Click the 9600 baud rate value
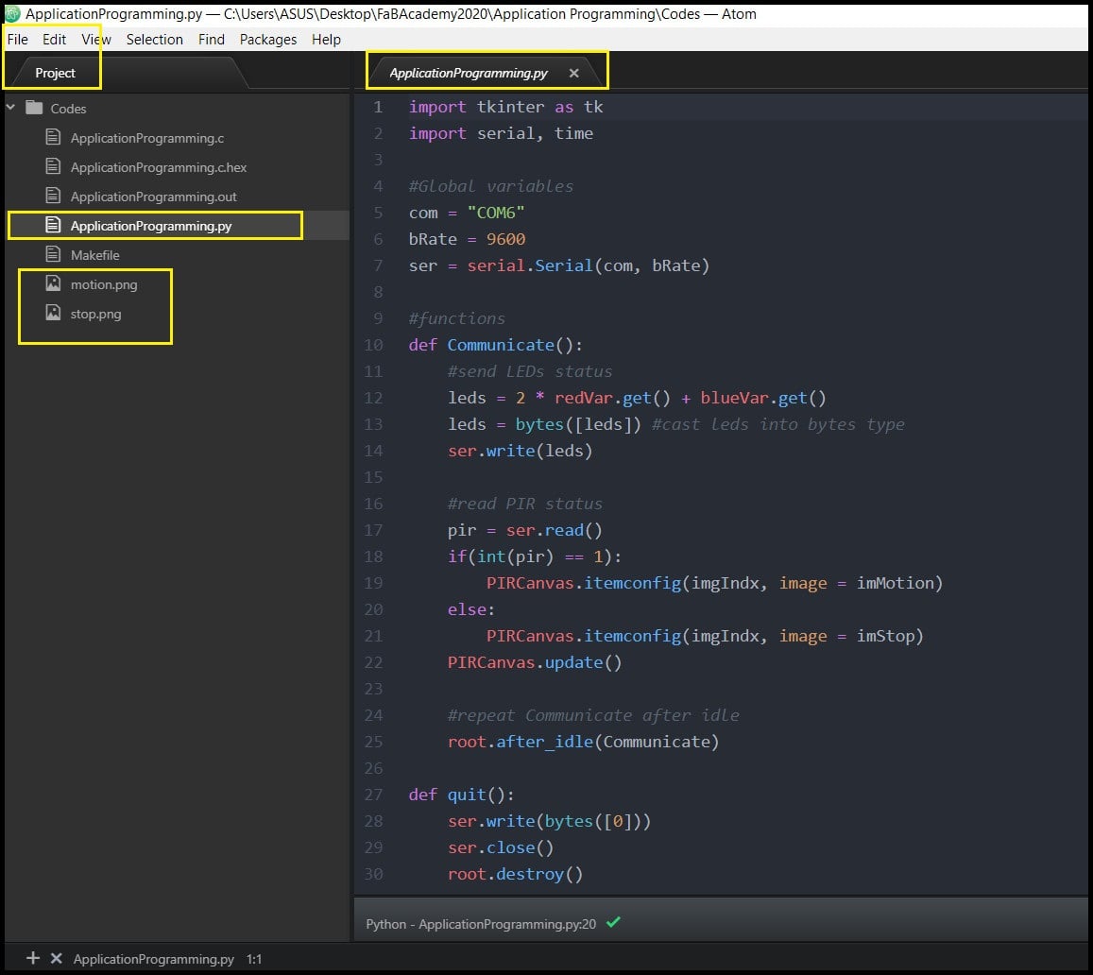Viewport: 1093px width, 975px height. coord(506,239)
